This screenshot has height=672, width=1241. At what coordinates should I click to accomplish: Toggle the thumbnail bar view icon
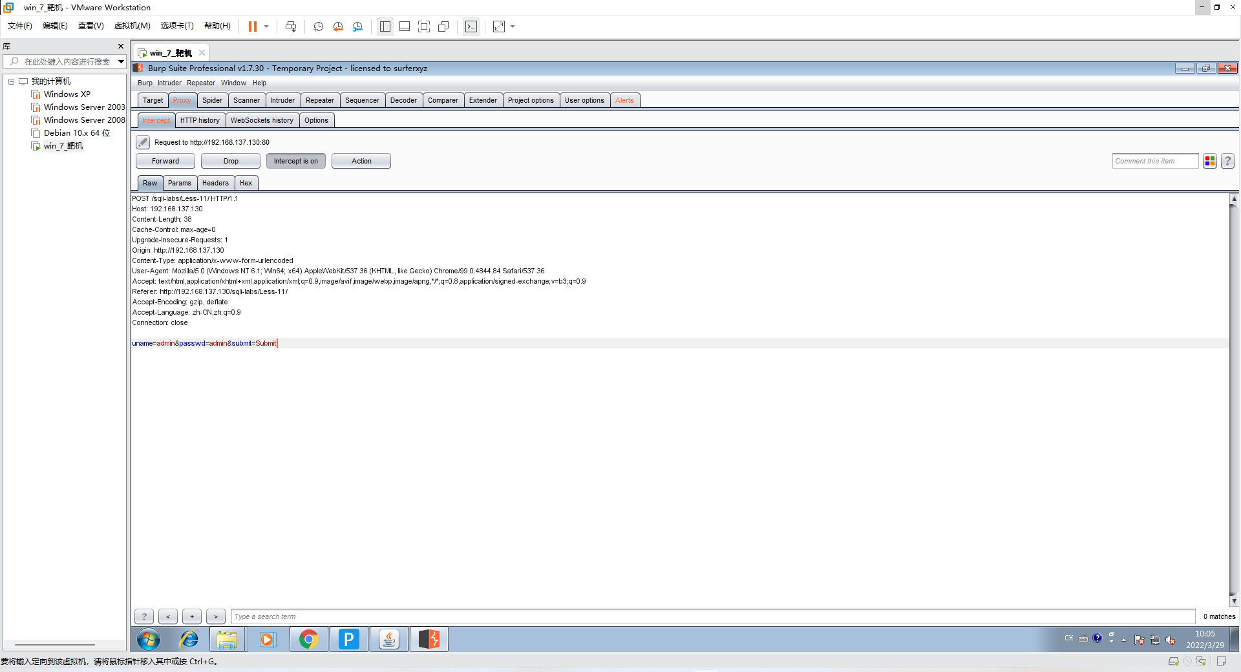[405, 26]
